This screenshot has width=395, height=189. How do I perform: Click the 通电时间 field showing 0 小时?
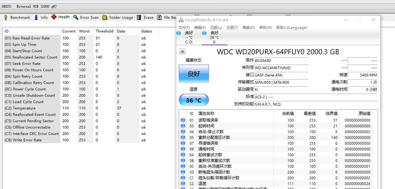click(x=363, y=90)
